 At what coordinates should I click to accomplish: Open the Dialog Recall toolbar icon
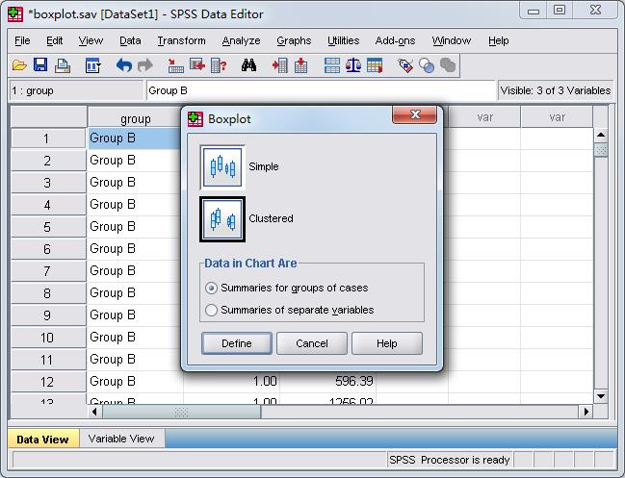pos(92,65)
